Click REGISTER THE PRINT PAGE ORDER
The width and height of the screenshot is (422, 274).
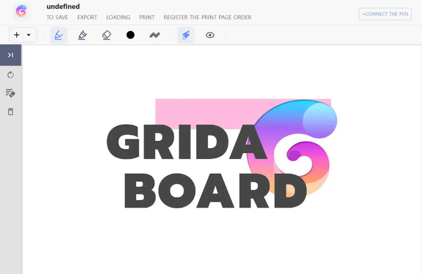point(207,18)
